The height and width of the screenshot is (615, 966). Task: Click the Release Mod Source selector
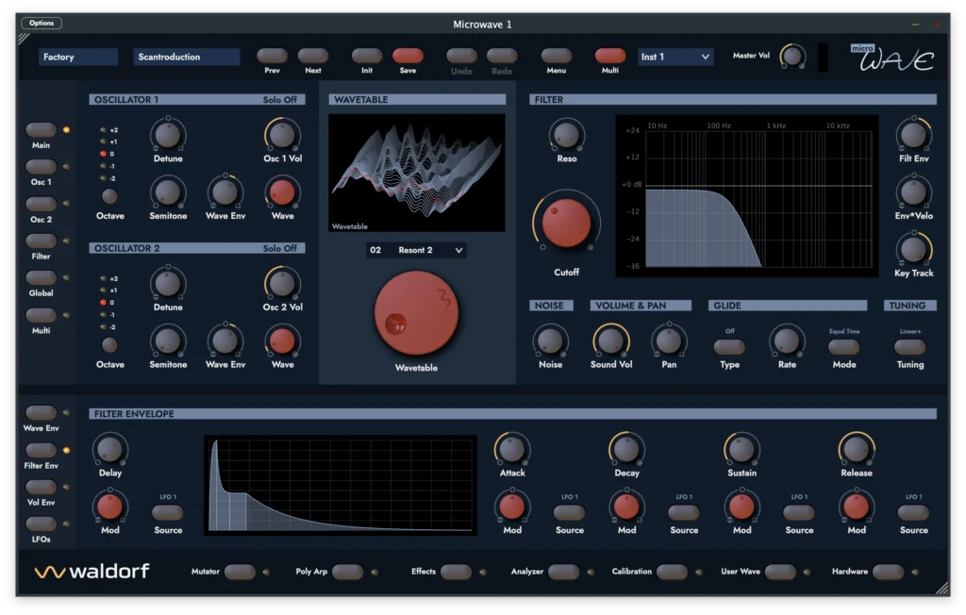(x=913, y=513)
